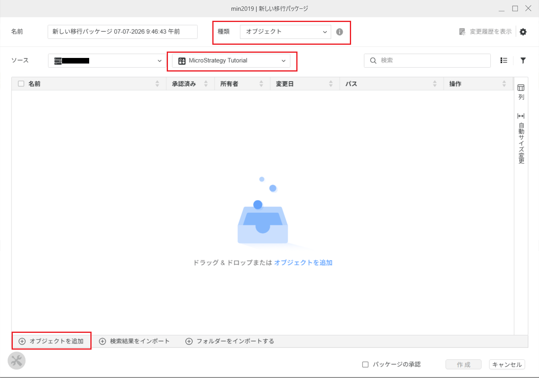Sort by 名前 column arrows

pos(157,84)
